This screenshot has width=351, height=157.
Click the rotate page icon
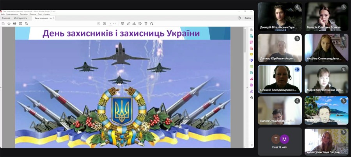[x=151, y=23]
